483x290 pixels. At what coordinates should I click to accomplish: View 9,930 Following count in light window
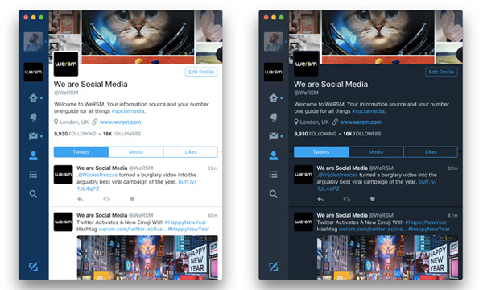click(x=75, y=134)
